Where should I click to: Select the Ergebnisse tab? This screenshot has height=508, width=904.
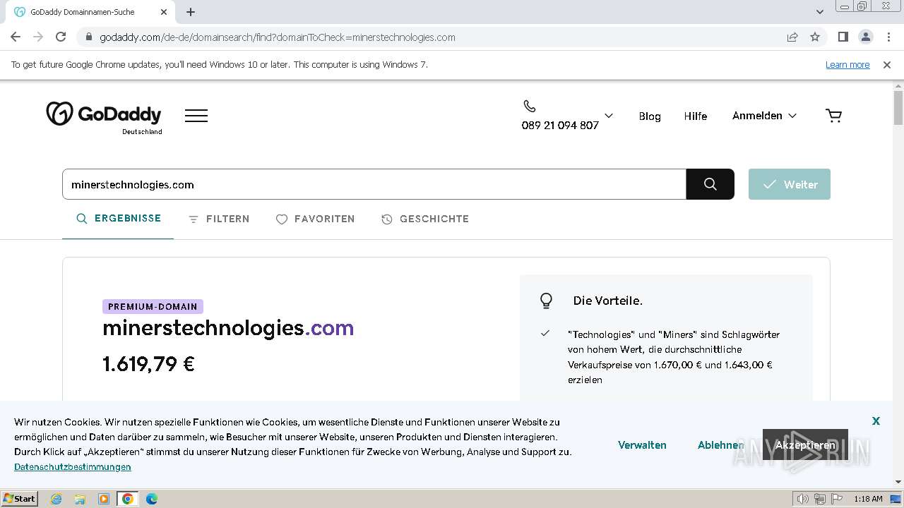119,219
